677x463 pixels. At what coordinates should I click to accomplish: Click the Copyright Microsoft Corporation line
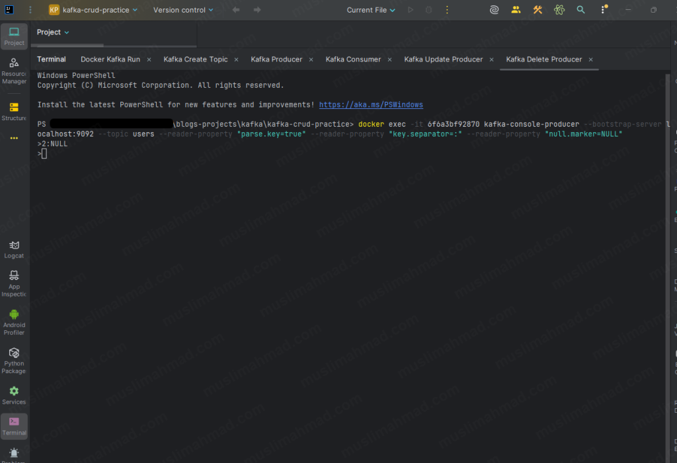coord(161,85)
